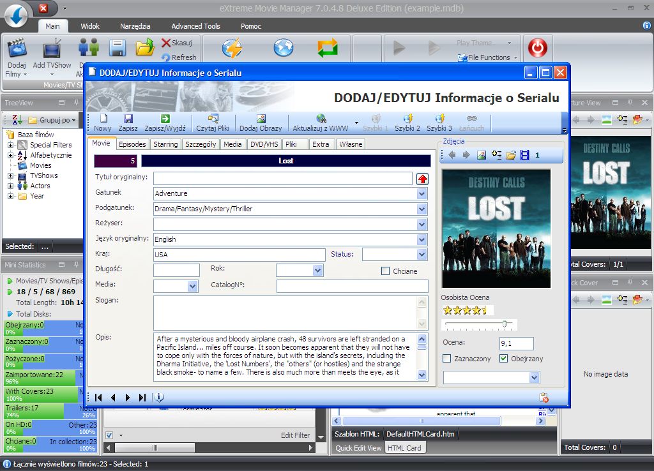The height and width of the screenshot is (471, 654).
Task: Open Advanced Tools ribbon tab
Action: tap(195, 26)
